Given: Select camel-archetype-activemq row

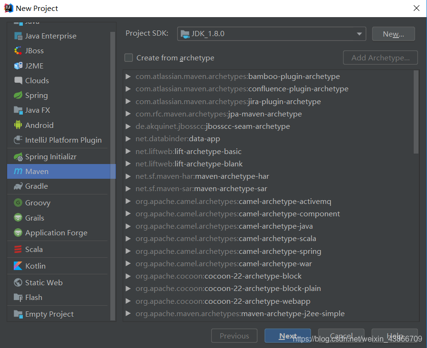Looking at the screenshot, I should coord(268,201).
